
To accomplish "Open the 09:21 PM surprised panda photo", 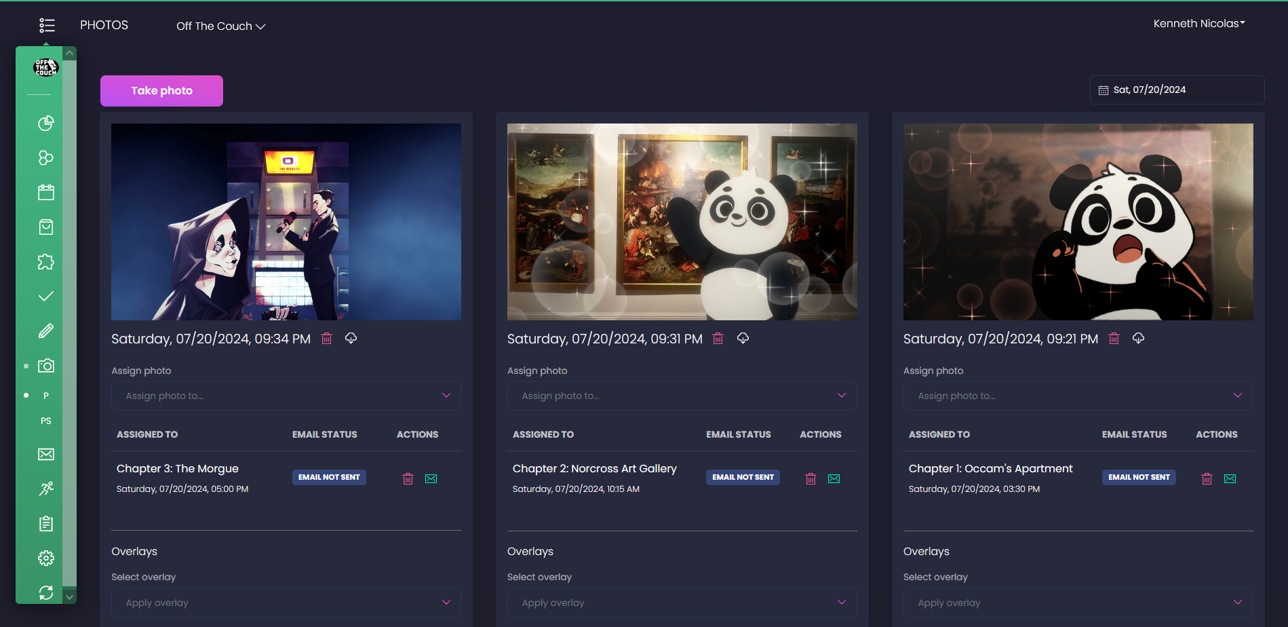I will click(x=1078, y=222).
